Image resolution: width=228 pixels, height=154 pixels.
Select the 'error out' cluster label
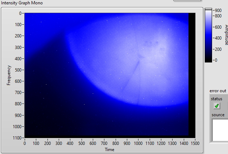pos(218,91)
